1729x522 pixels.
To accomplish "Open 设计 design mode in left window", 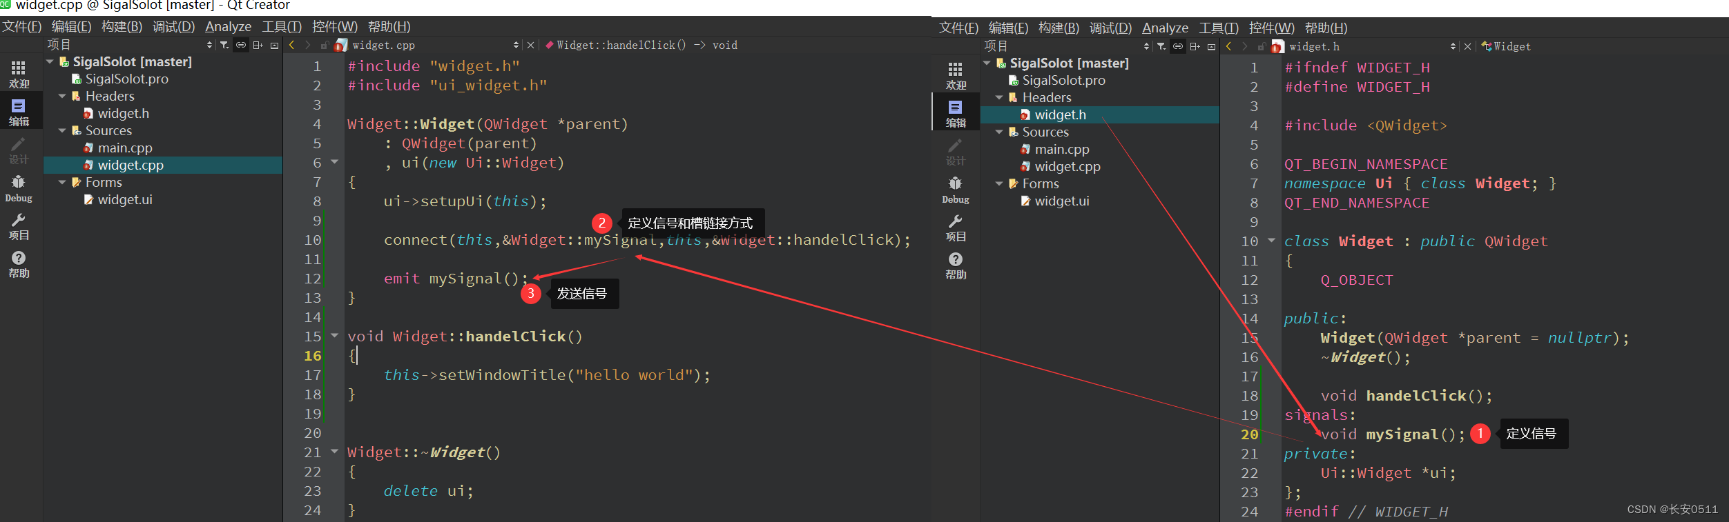I will coord(19,150).
